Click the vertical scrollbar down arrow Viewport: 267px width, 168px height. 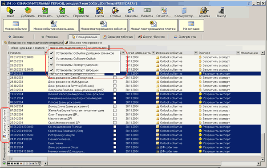click(x=263, y=159)
